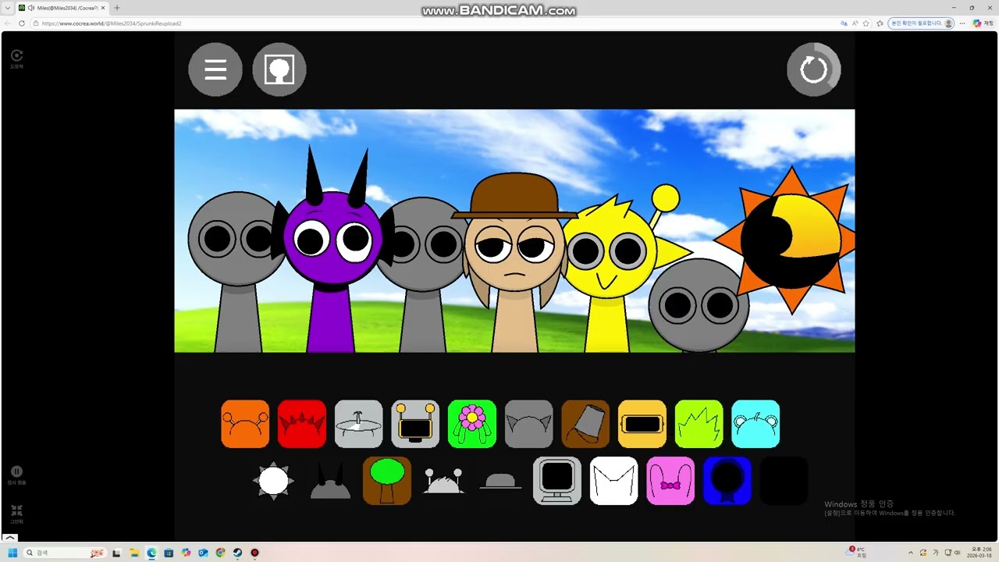Select the brown bucket character icon
Screen dimensions: 999x562
585,424
